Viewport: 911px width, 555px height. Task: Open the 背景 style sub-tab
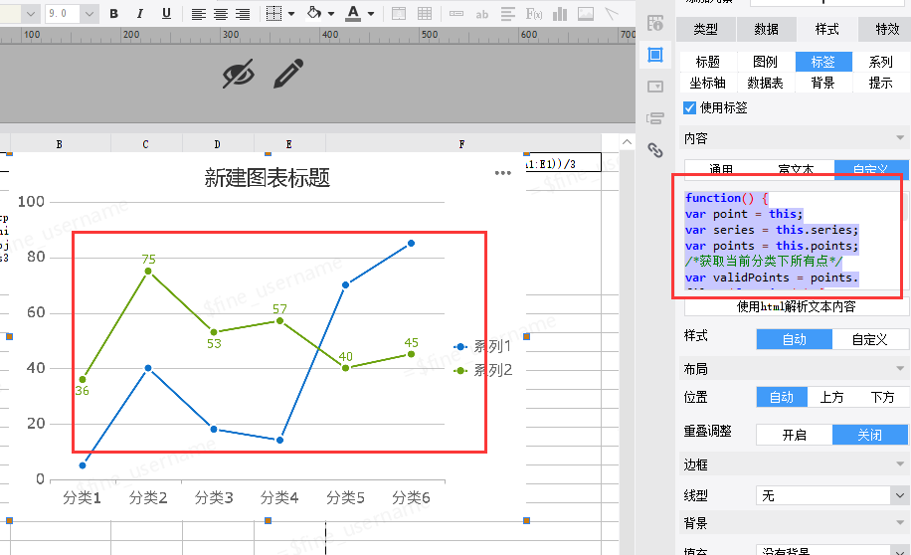(x=823, y=84)
